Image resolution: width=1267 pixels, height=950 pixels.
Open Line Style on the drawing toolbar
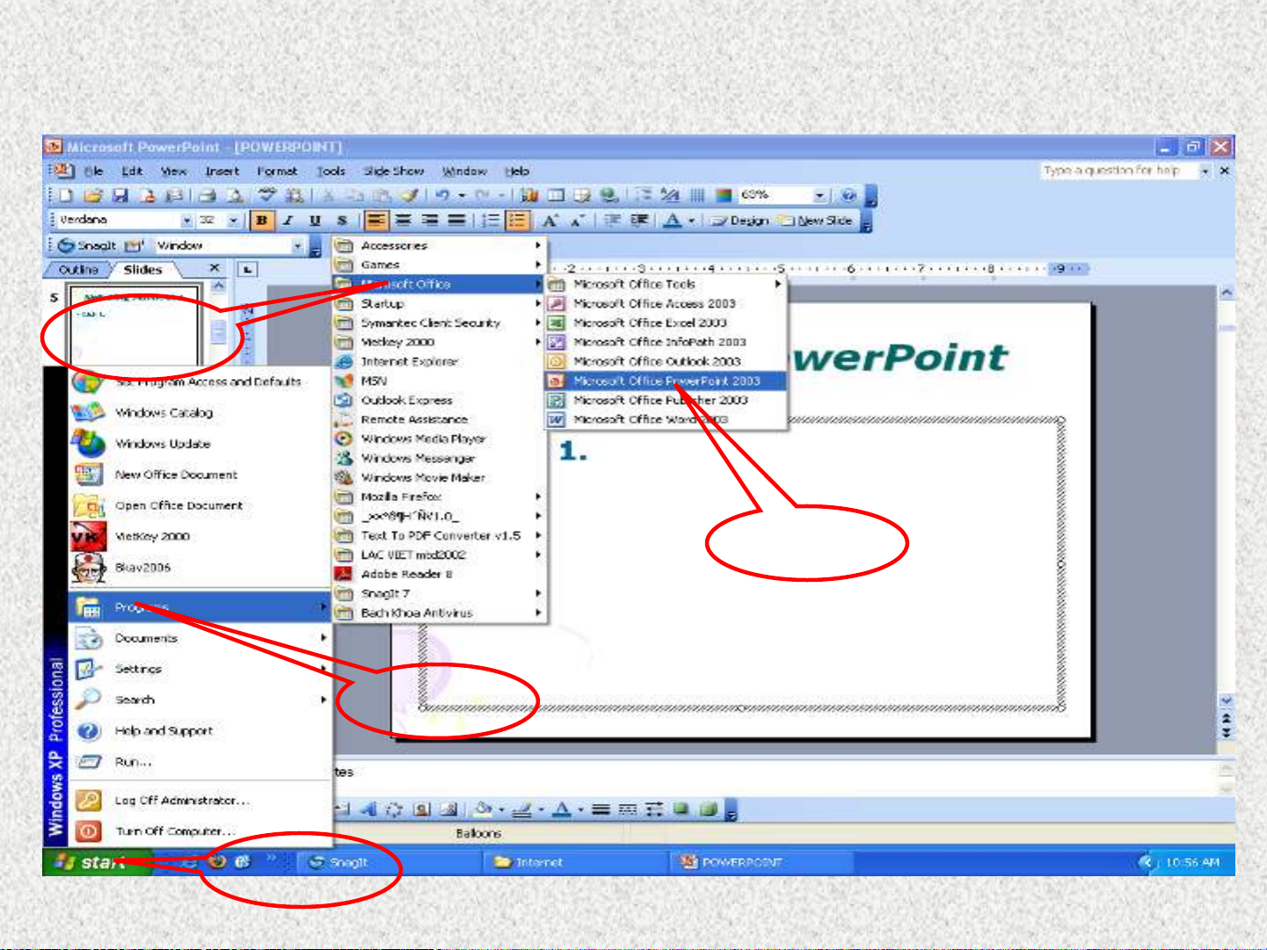pyautogui.click(x=601, y=809)
